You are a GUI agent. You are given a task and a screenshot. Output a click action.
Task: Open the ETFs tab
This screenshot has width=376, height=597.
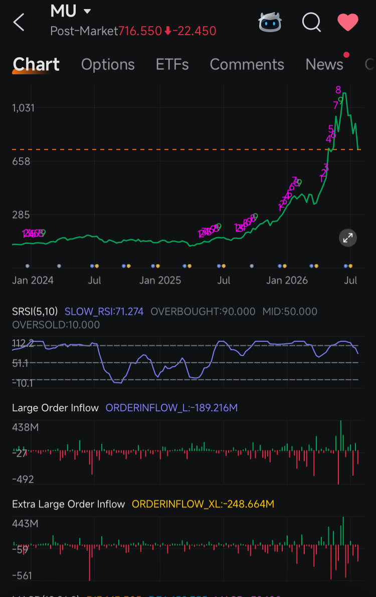click(172, 64)
